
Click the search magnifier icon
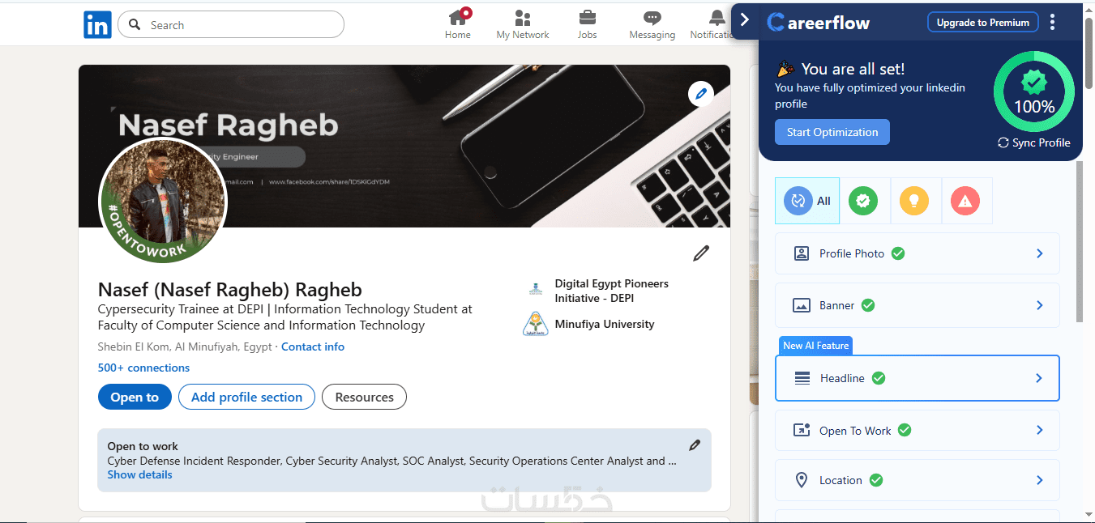coord(135,25)
